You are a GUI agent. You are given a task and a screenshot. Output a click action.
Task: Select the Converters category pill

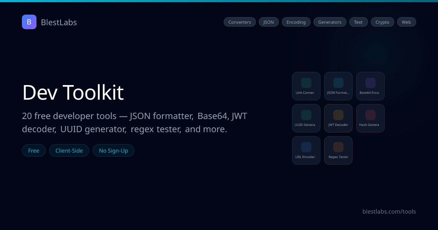coord(240,22)
